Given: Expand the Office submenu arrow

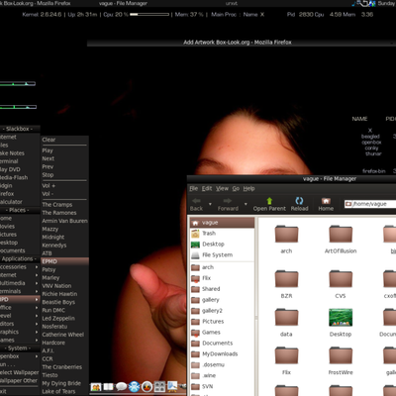Looking at the screenshot, I should (37, 308).
